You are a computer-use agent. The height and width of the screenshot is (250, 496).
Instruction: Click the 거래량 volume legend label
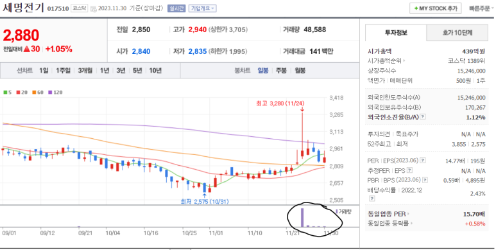click(345, 211)
